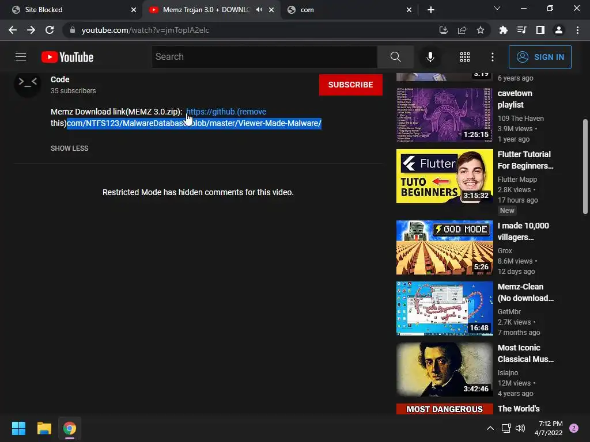This screenshot has width=590, height=442.
Task: Open the MOST DANGEROUS video thumbnail
Action: click(444, 409)
